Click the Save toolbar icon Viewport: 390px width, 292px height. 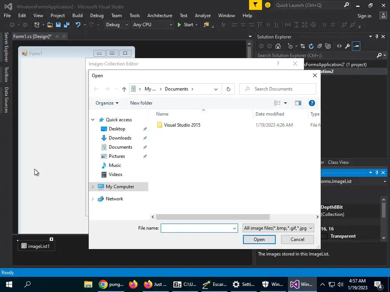point(58,25)
